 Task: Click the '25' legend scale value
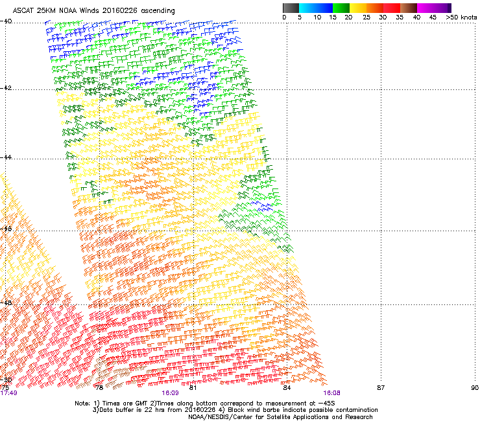pos(366,17)
